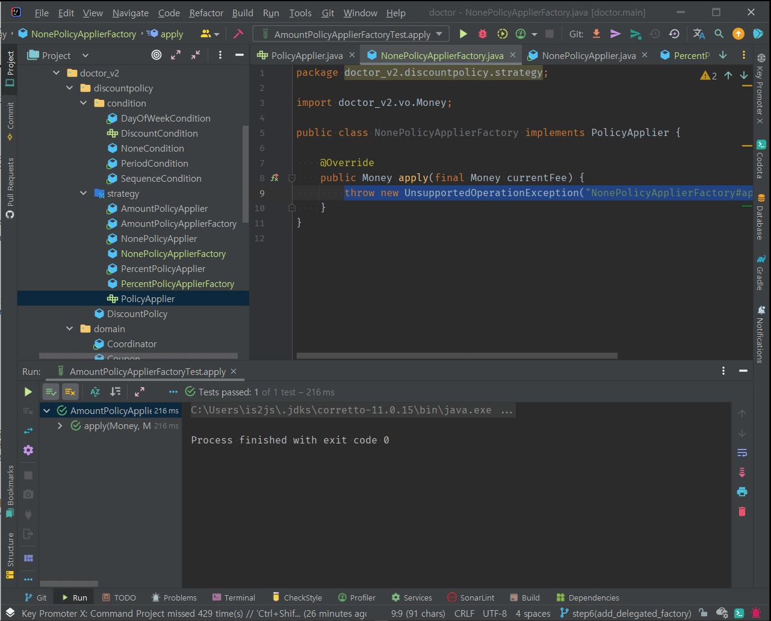
Task: Open the AmountPolicyApplierFactoryTest.apply run configuration dropdown
Action: 351,34
